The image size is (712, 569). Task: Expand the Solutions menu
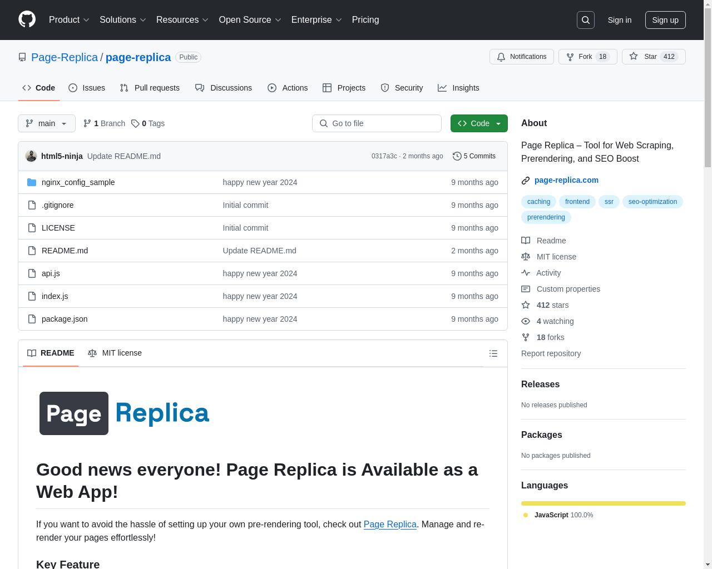pyautogui.click(x=123, y=19)
